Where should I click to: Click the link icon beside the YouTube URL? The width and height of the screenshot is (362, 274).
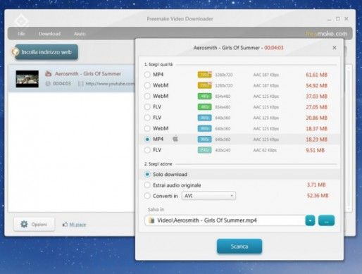coord(80,84)
